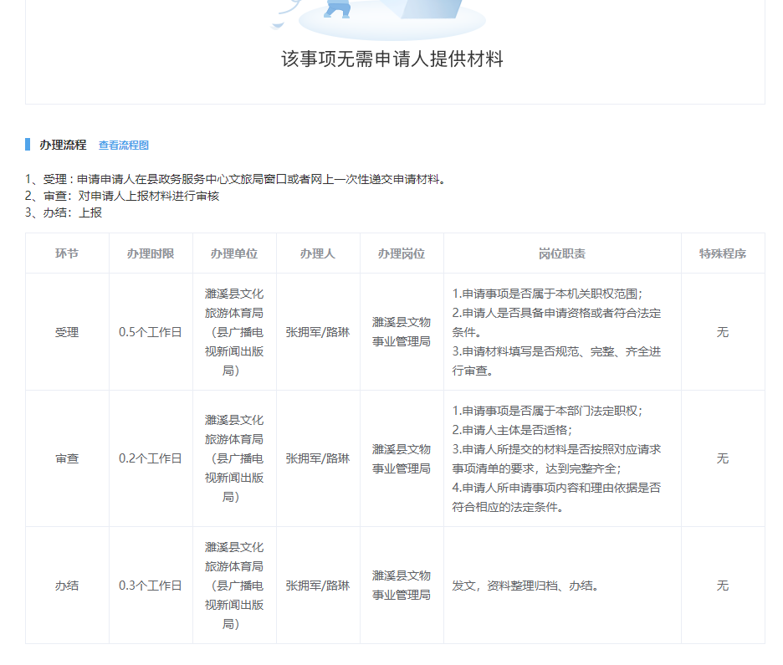
Task: Click the 办理流程 section heading
Action: 63,145
